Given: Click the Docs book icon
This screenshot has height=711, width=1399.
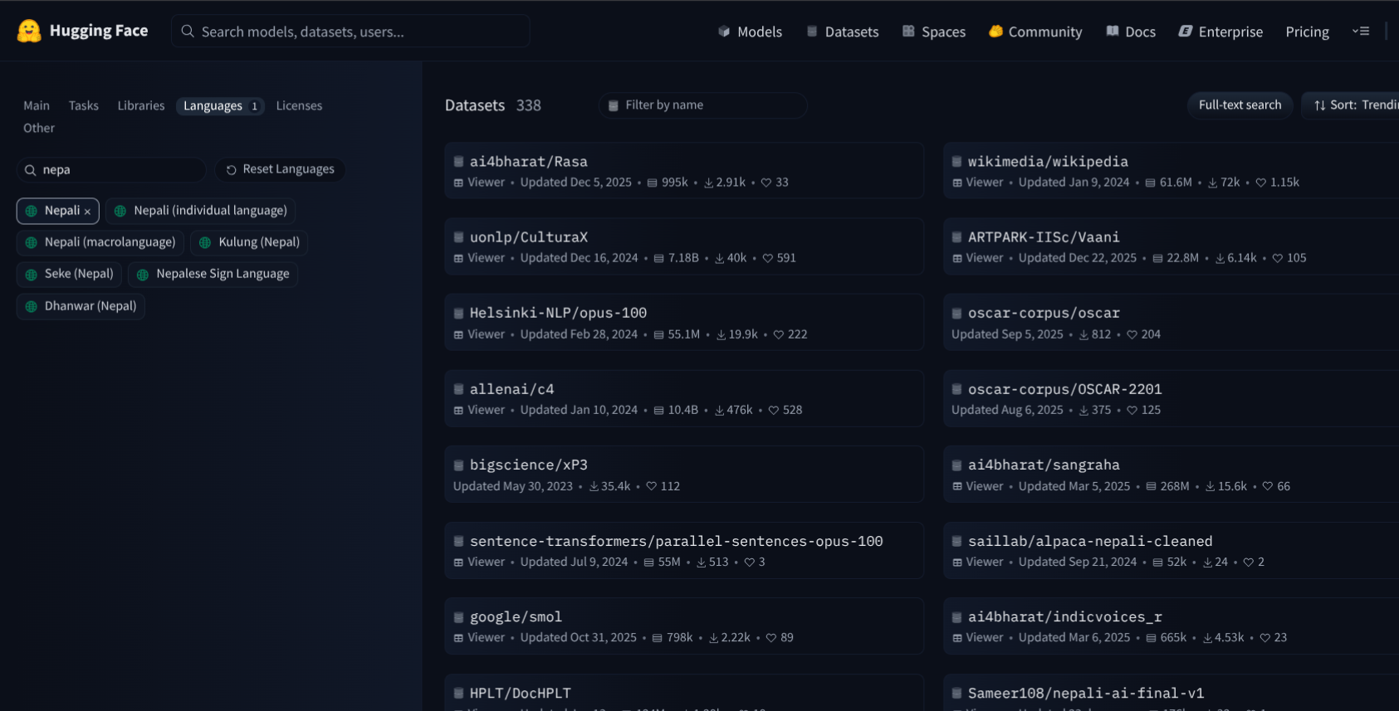Looking at the screenshot, I should coord(1113,32).
